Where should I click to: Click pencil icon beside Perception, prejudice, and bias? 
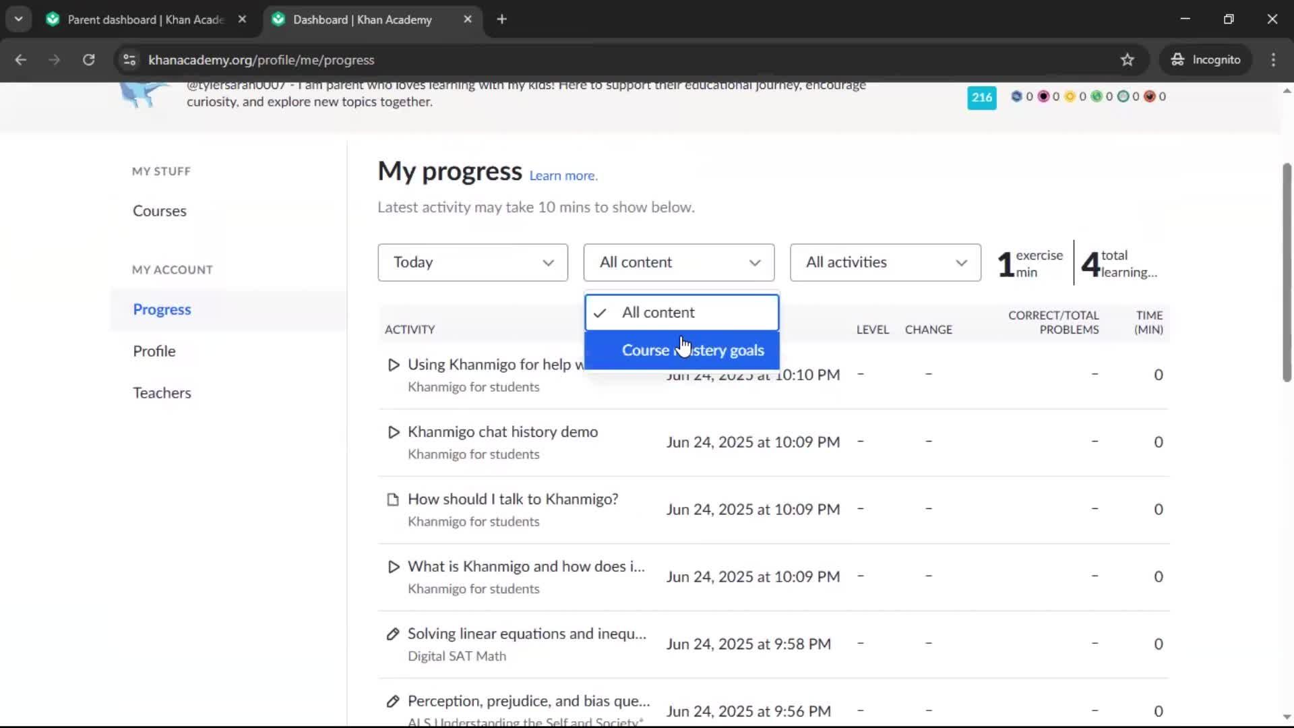pyautogui.click(x=393, y=702)
